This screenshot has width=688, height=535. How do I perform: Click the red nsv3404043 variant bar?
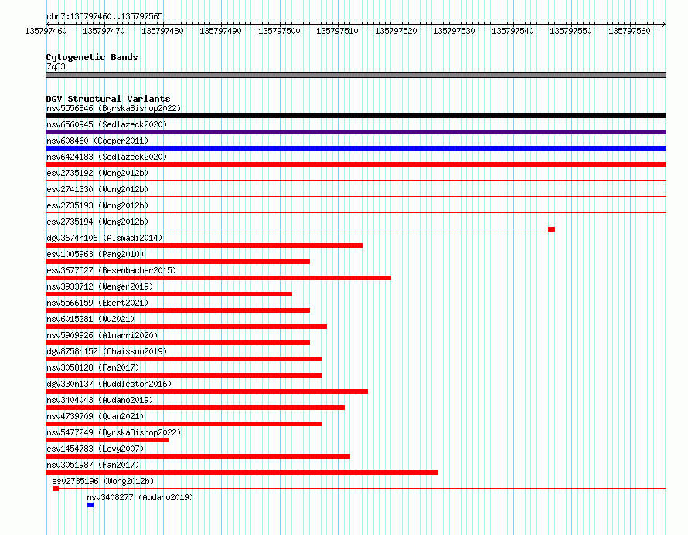[196, 408]
